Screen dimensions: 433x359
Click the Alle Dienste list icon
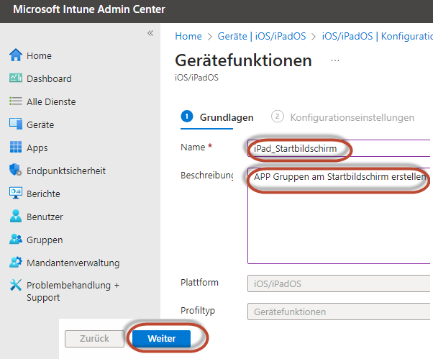(16, 101)
